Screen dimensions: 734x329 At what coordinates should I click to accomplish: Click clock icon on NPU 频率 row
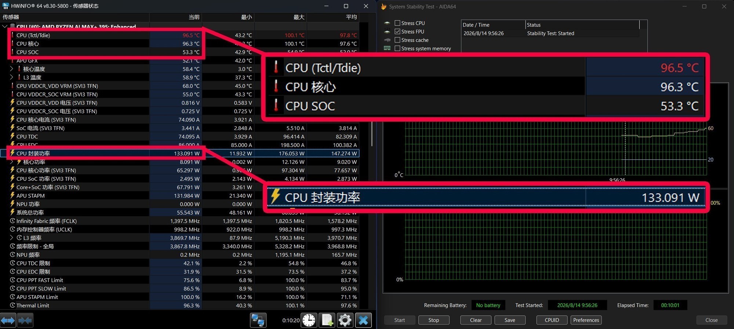12,255
